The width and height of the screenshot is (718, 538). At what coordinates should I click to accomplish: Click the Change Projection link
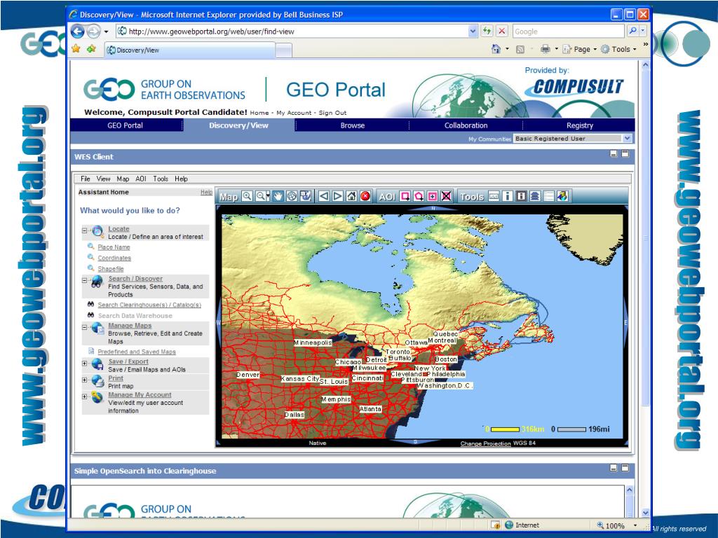485,443
